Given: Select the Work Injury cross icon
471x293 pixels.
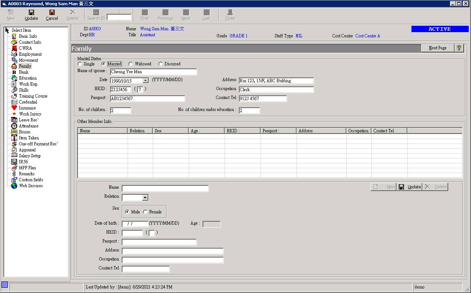Looking at the screenshot, I should click(x=14, y=114).
